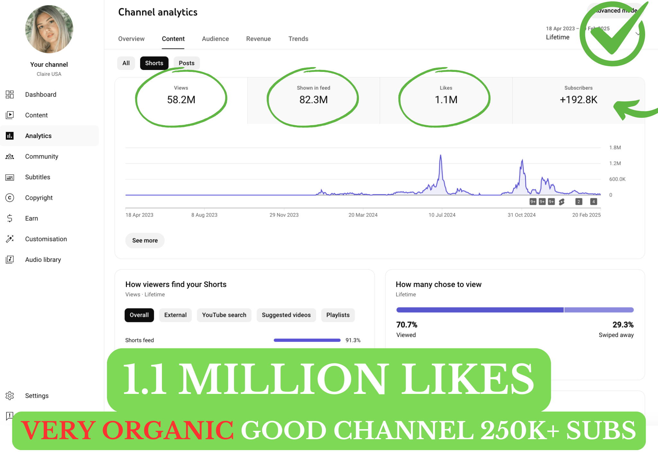The width and height of the screenshot is (658, 452).
Task: Switch to the Audience tab
Action: [x=215, y=39]
